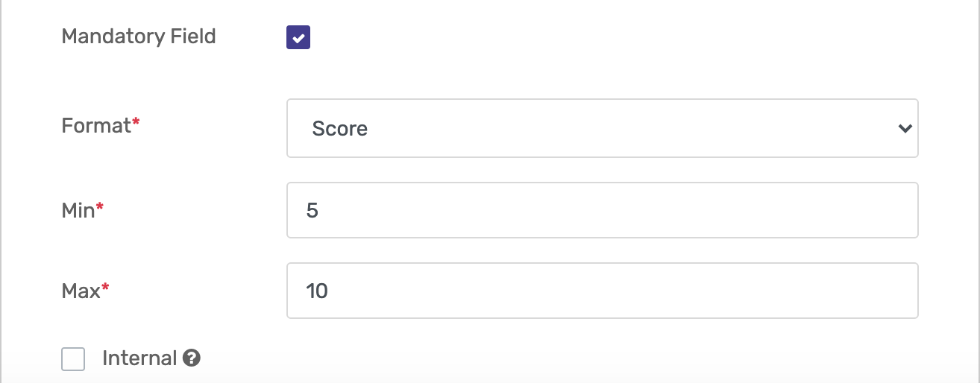Image resolution: width=980 pixels, height=383 pixels.
Task: Uncheck the Mandatory Field checkbox
Action: pyautogui.click(x=298, y=37)
